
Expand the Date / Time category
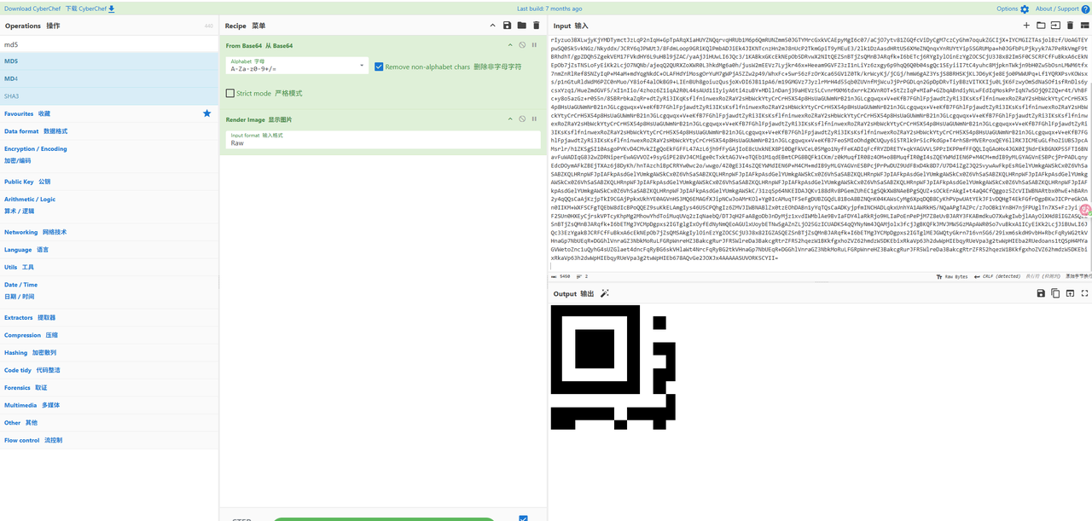pyautogui.click(x=109, y=290)
